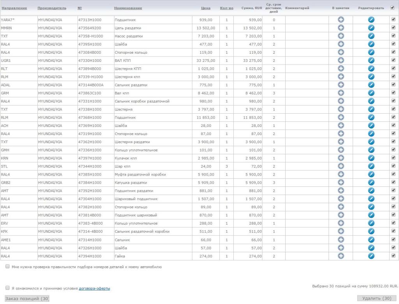The height and width of the screenshot is (304, 399).
Task: Sort by Наименование column header
Action: pyautogui.click(x=128, y=8)
